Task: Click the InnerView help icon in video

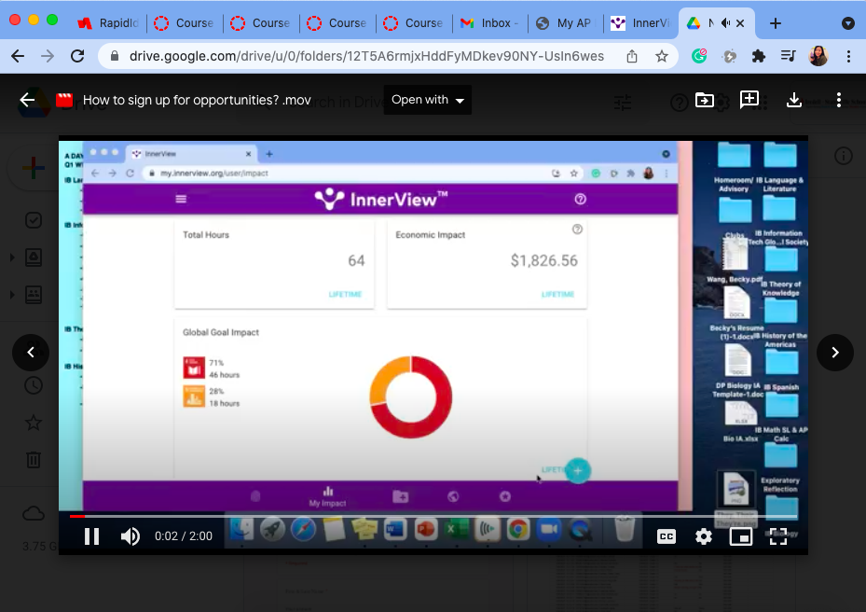Action: (580, 199)
